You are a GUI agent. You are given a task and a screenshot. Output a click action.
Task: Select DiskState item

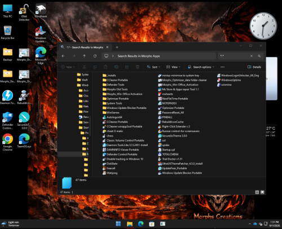click(x=110, y=164)
